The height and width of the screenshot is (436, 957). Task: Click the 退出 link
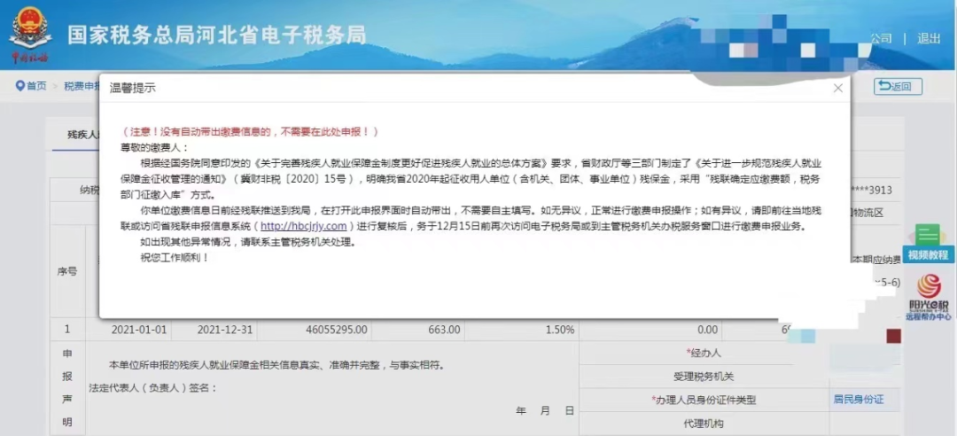coord(929,38)
